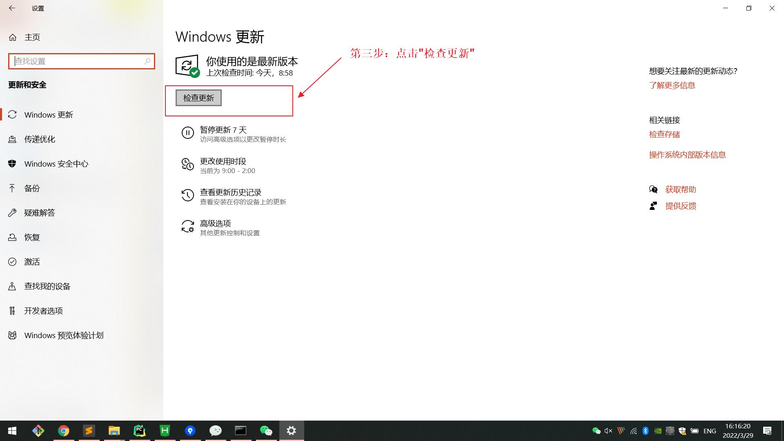Click the ENG language indicator
784x441 pixels.
pos(710,430)
